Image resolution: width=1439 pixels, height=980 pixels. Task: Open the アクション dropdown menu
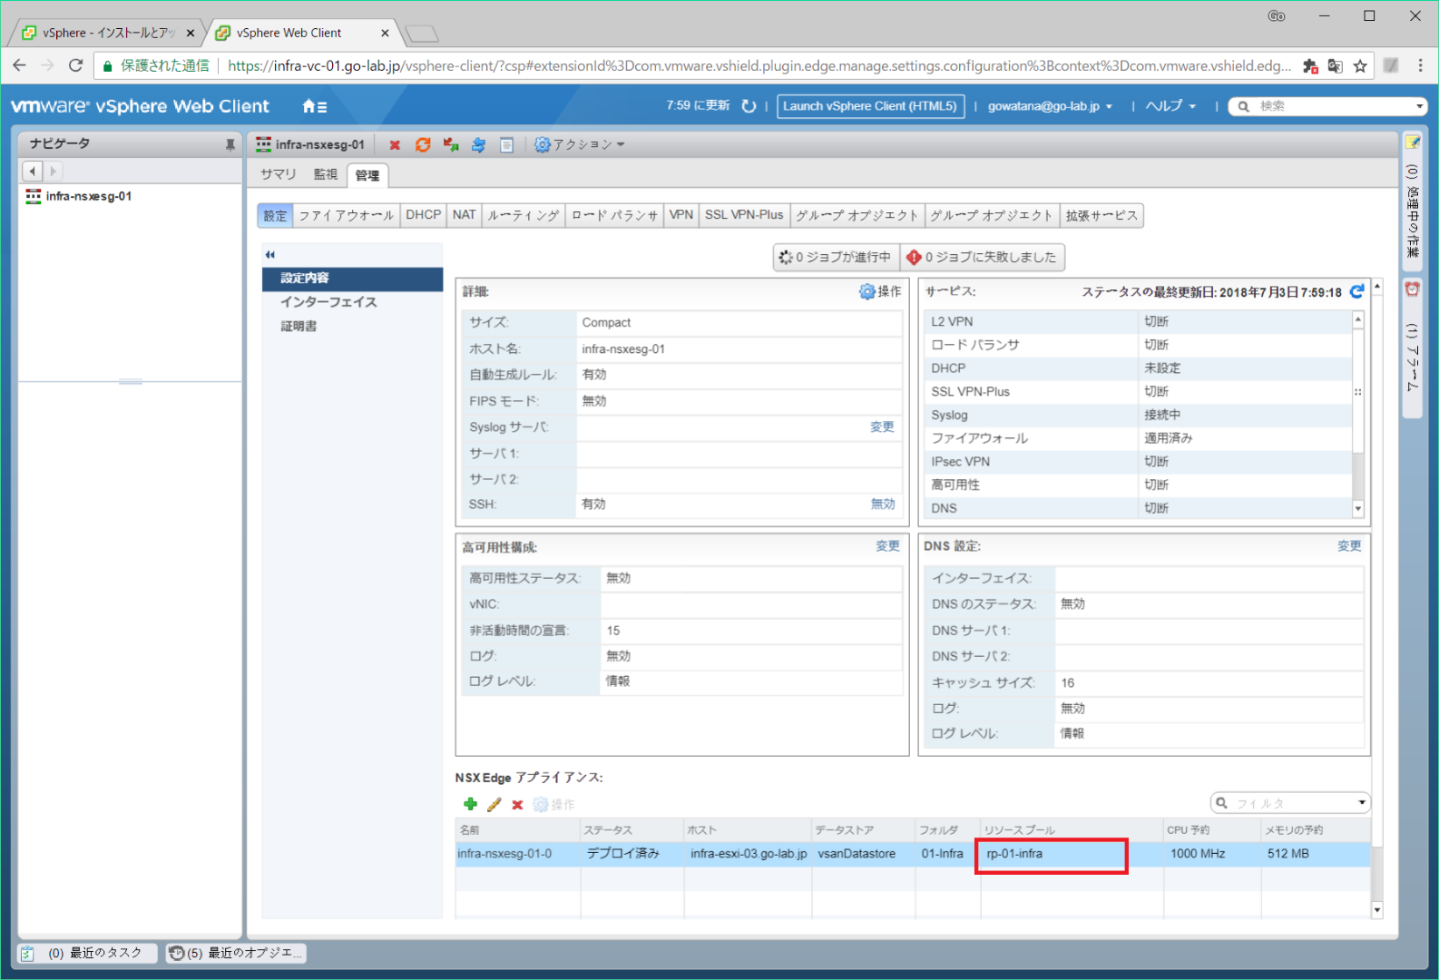[x=580, y=144]
